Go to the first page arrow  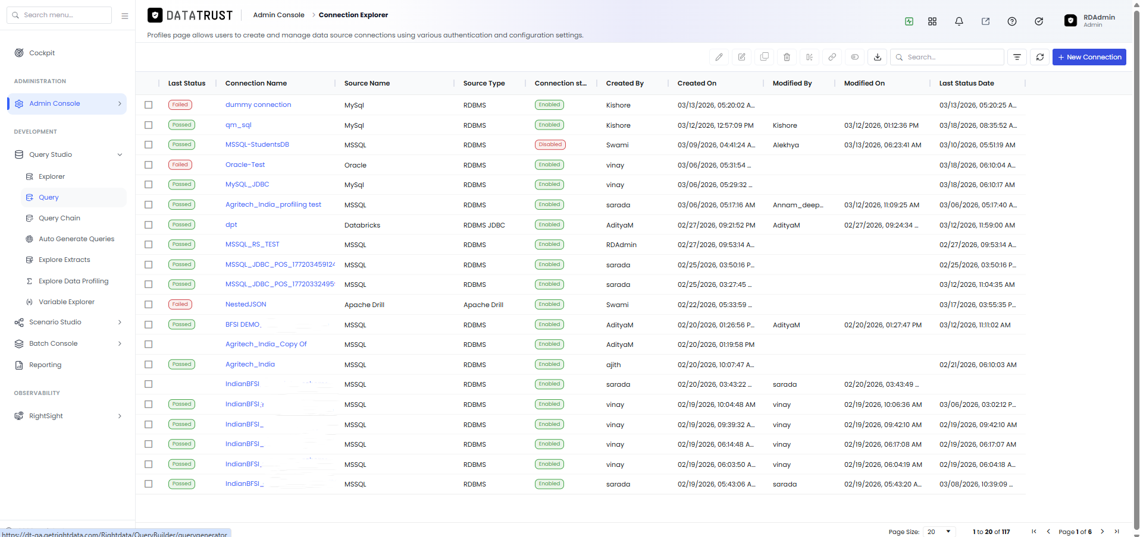[1033, 532]
